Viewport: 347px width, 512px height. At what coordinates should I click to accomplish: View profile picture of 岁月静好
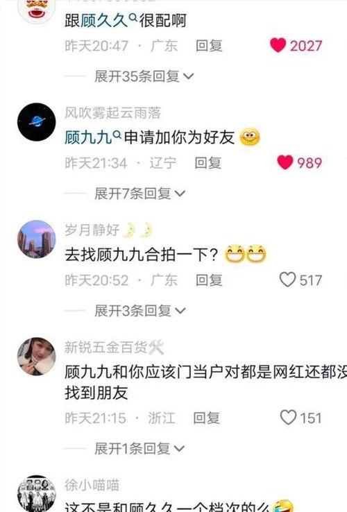37,239
